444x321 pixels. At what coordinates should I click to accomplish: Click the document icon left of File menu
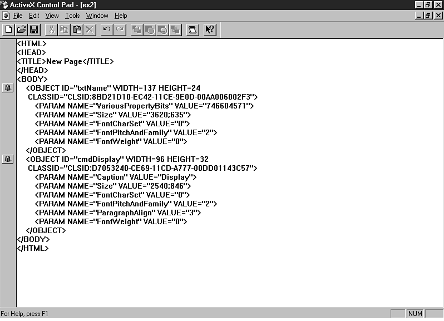click(6, 16)
